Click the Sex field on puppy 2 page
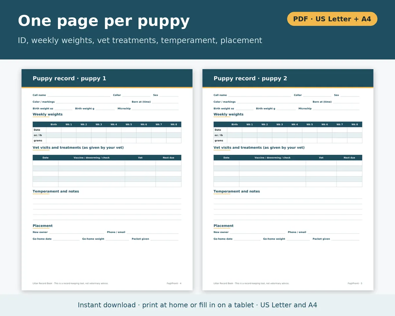Image resolution: width=395 pixels, height=316 pixels. click(350, 95)
